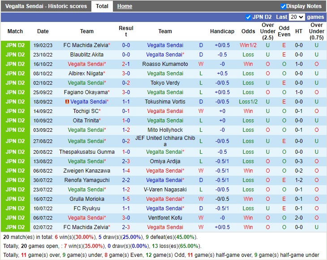Click the Loss1/2 odds on 18/09/22
Image resolution: width=327 pixels, height=260 pixels.
click(x=248, y=102)
